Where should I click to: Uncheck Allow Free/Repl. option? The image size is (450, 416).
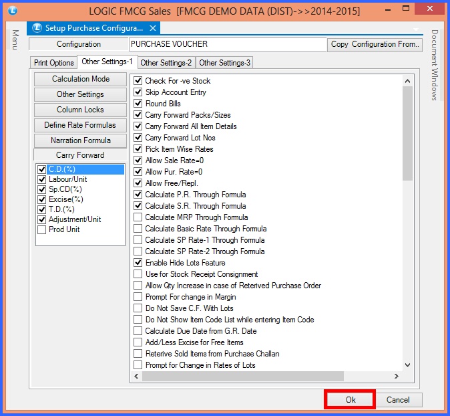click(138, 183)
